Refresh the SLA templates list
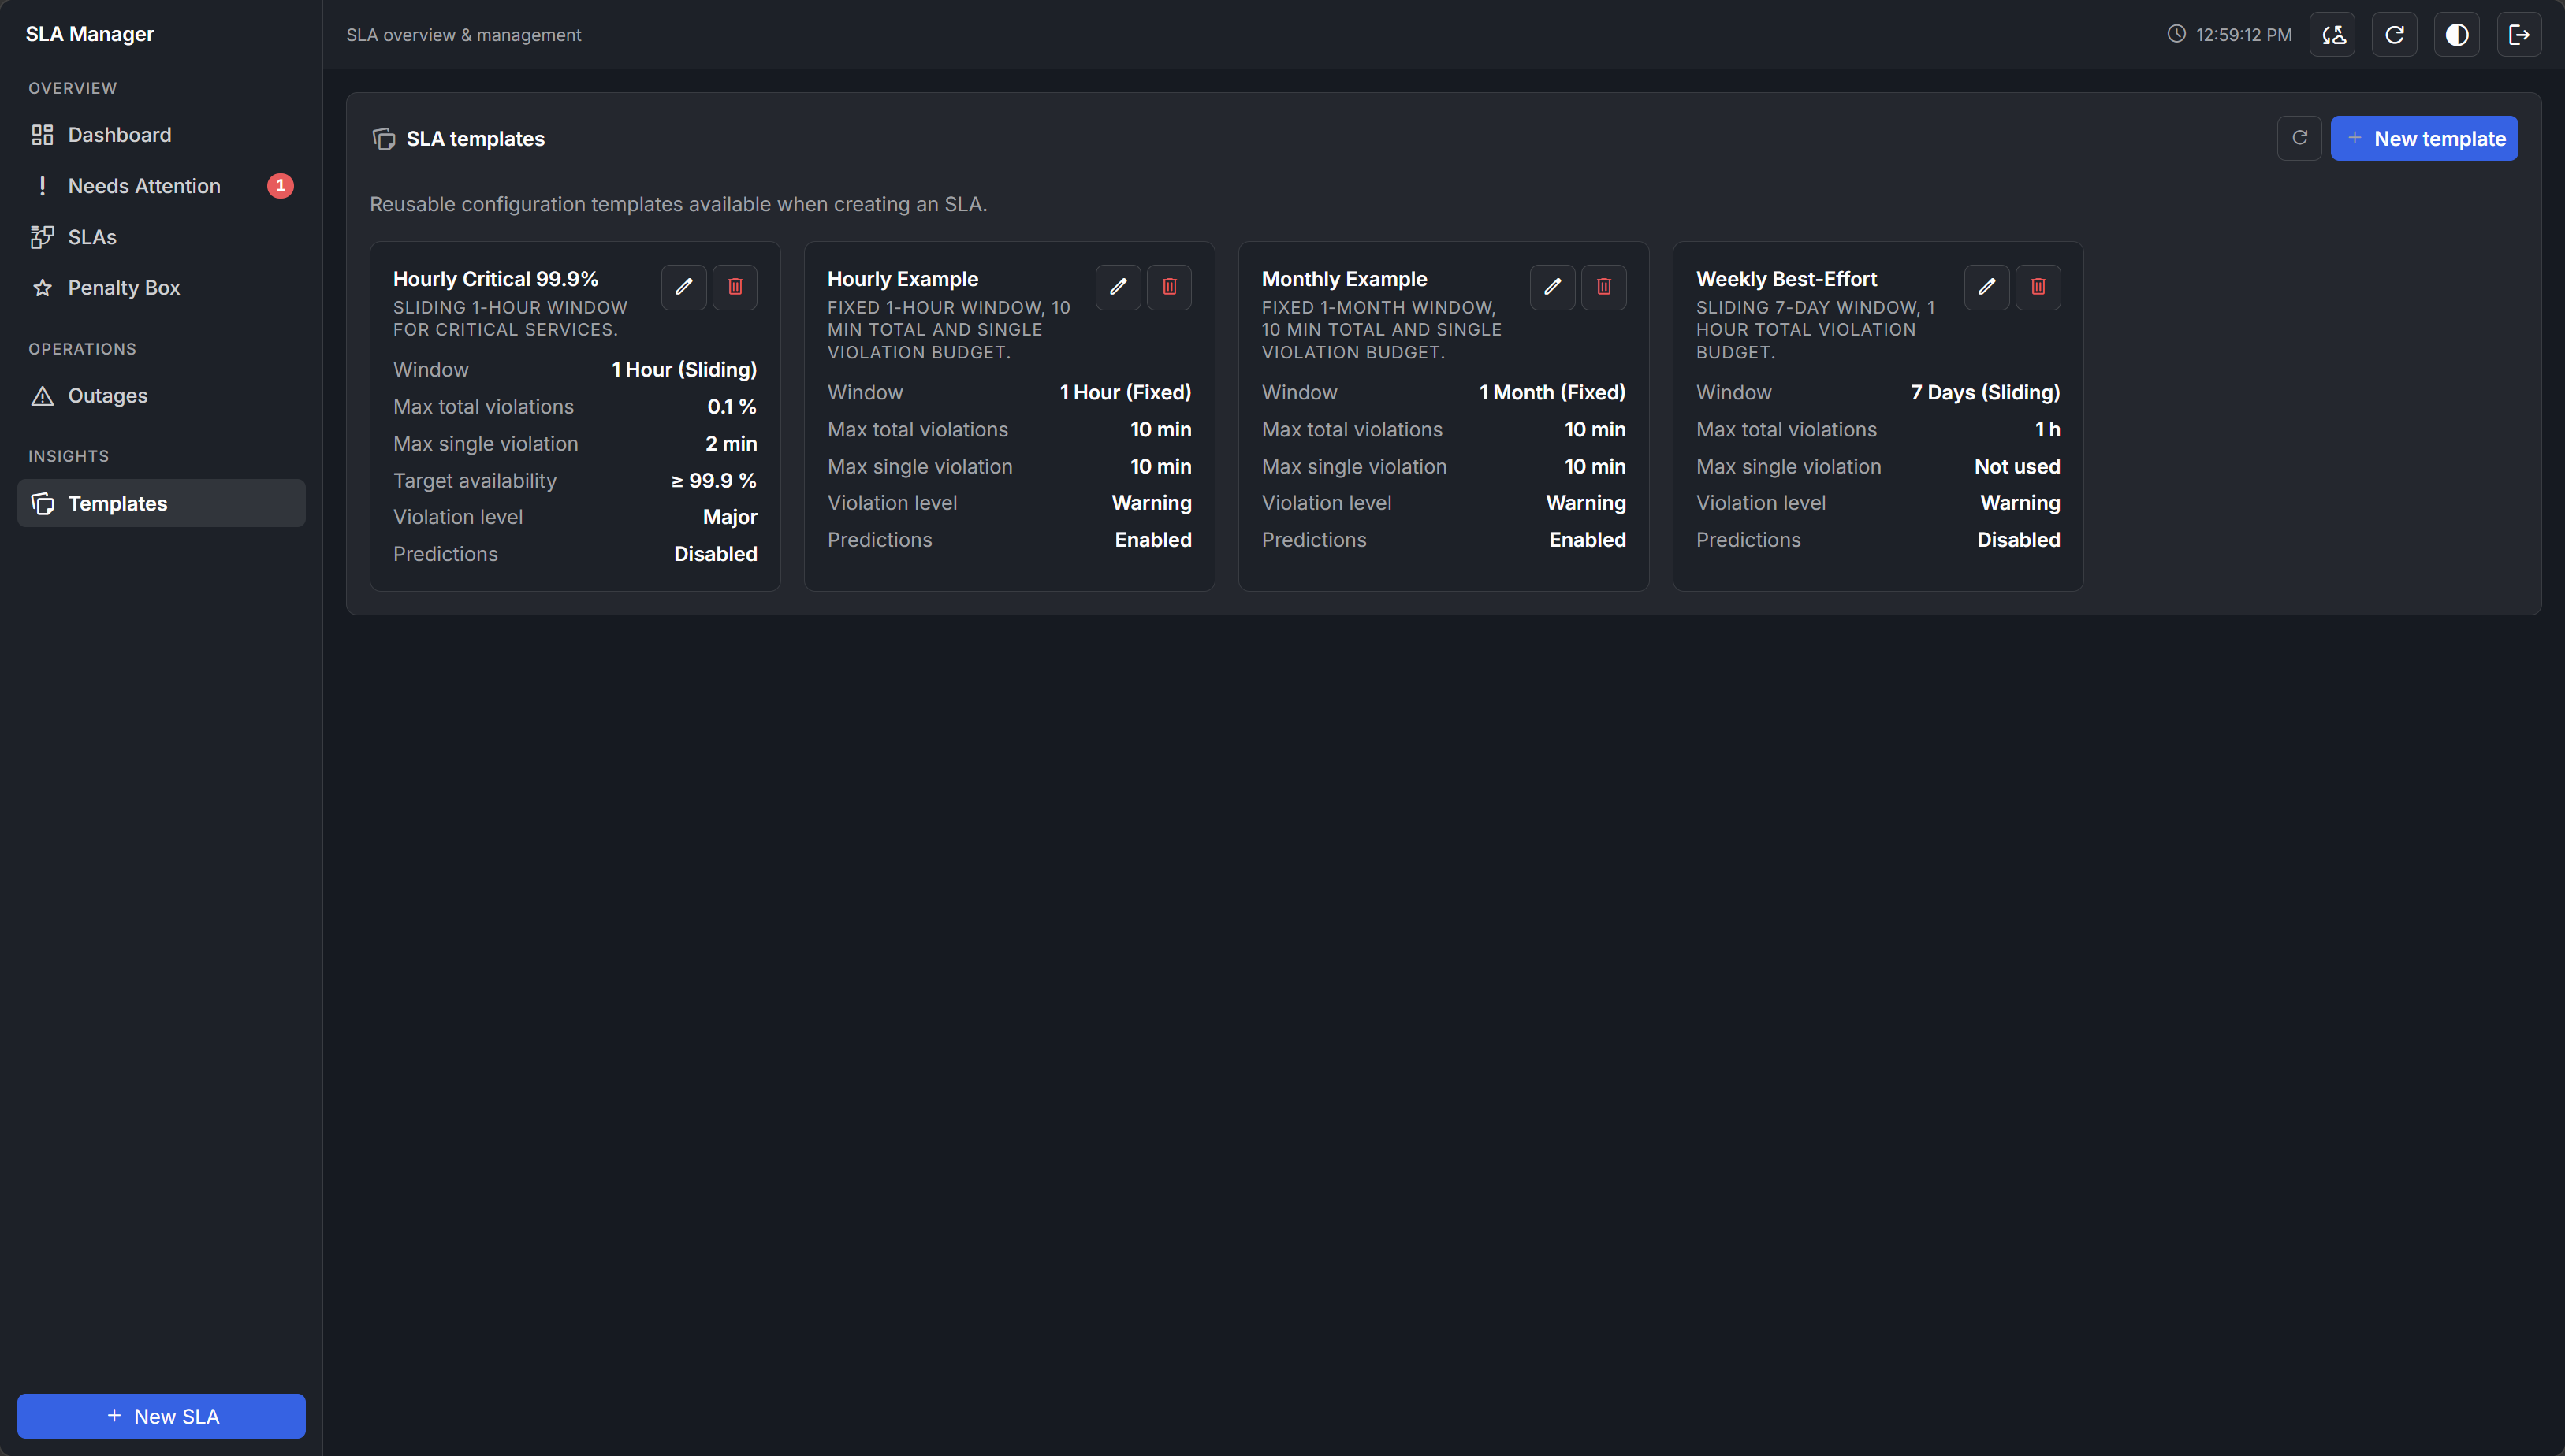Viewport: 2565px width, 1456px height. click(x=2300, y=138)
